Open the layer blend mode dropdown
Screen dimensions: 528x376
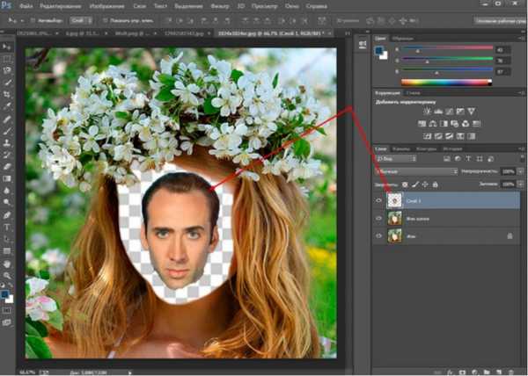[x=414, y=171]
